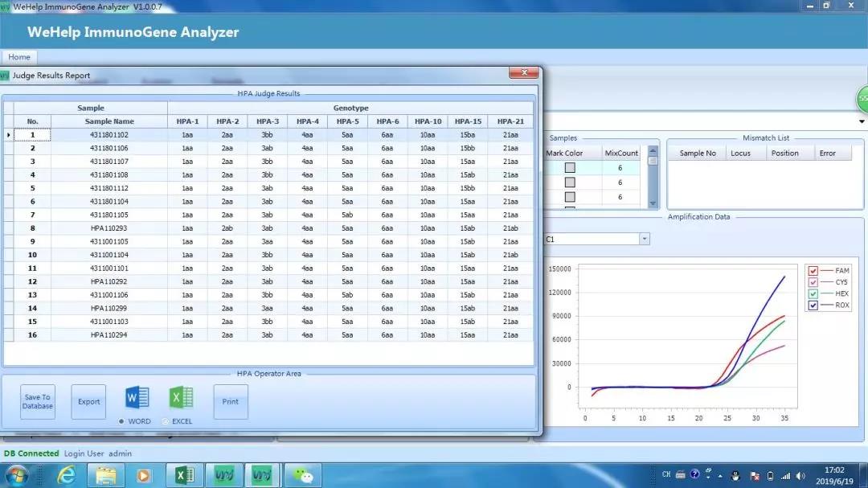This screenshot has height=488, width=868.
Task: Click row selector arrow for row 1
Action: 8,134
